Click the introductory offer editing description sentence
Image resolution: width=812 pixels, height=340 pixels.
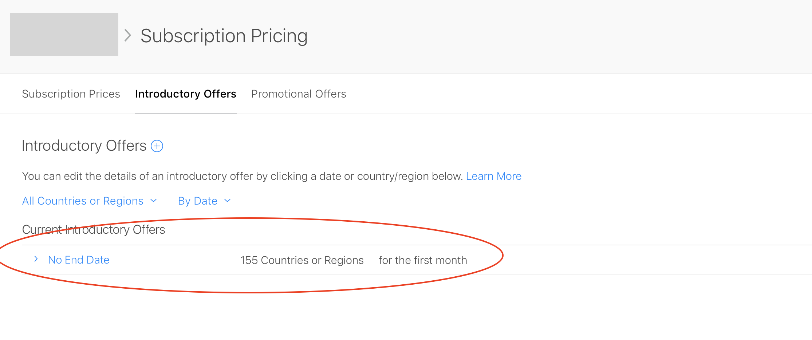tap(243, 176)
